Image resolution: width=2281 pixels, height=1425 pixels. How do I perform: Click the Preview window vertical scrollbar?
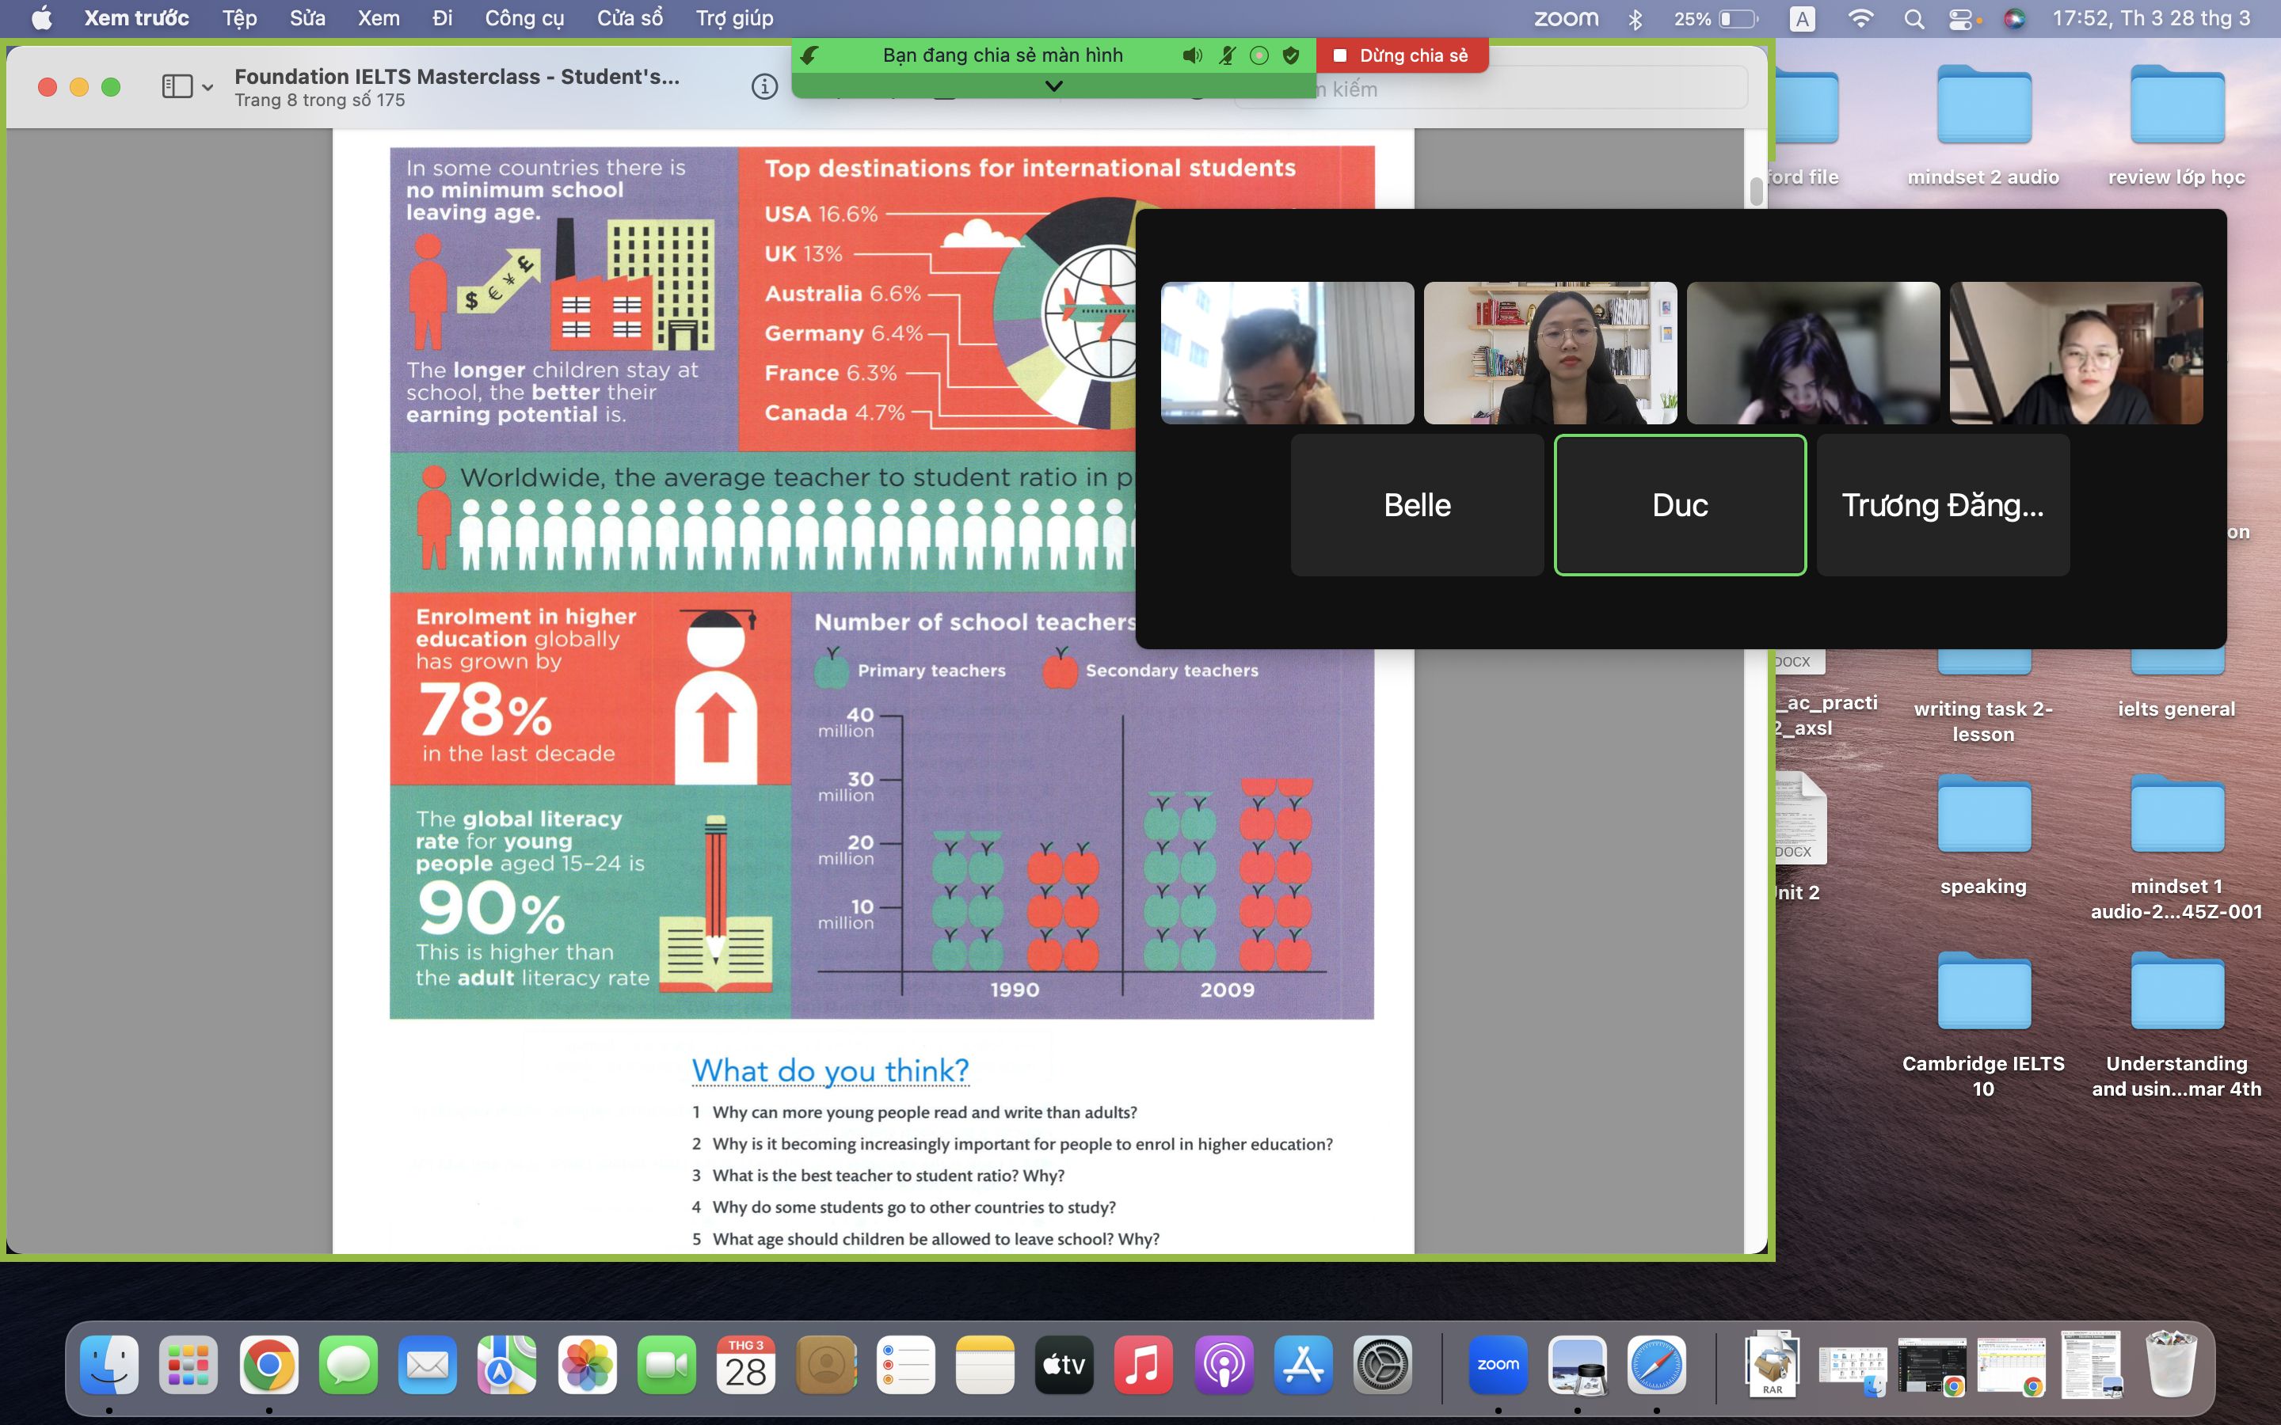tap(1755, 192)
